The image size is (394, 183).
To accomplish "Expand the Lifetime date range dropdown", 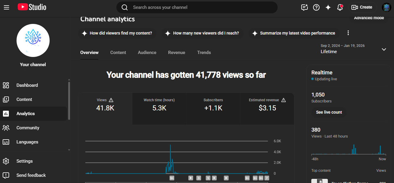I will [x=384, y=49].
